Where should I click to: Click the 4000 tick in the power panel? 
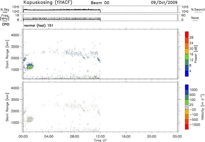15,35
